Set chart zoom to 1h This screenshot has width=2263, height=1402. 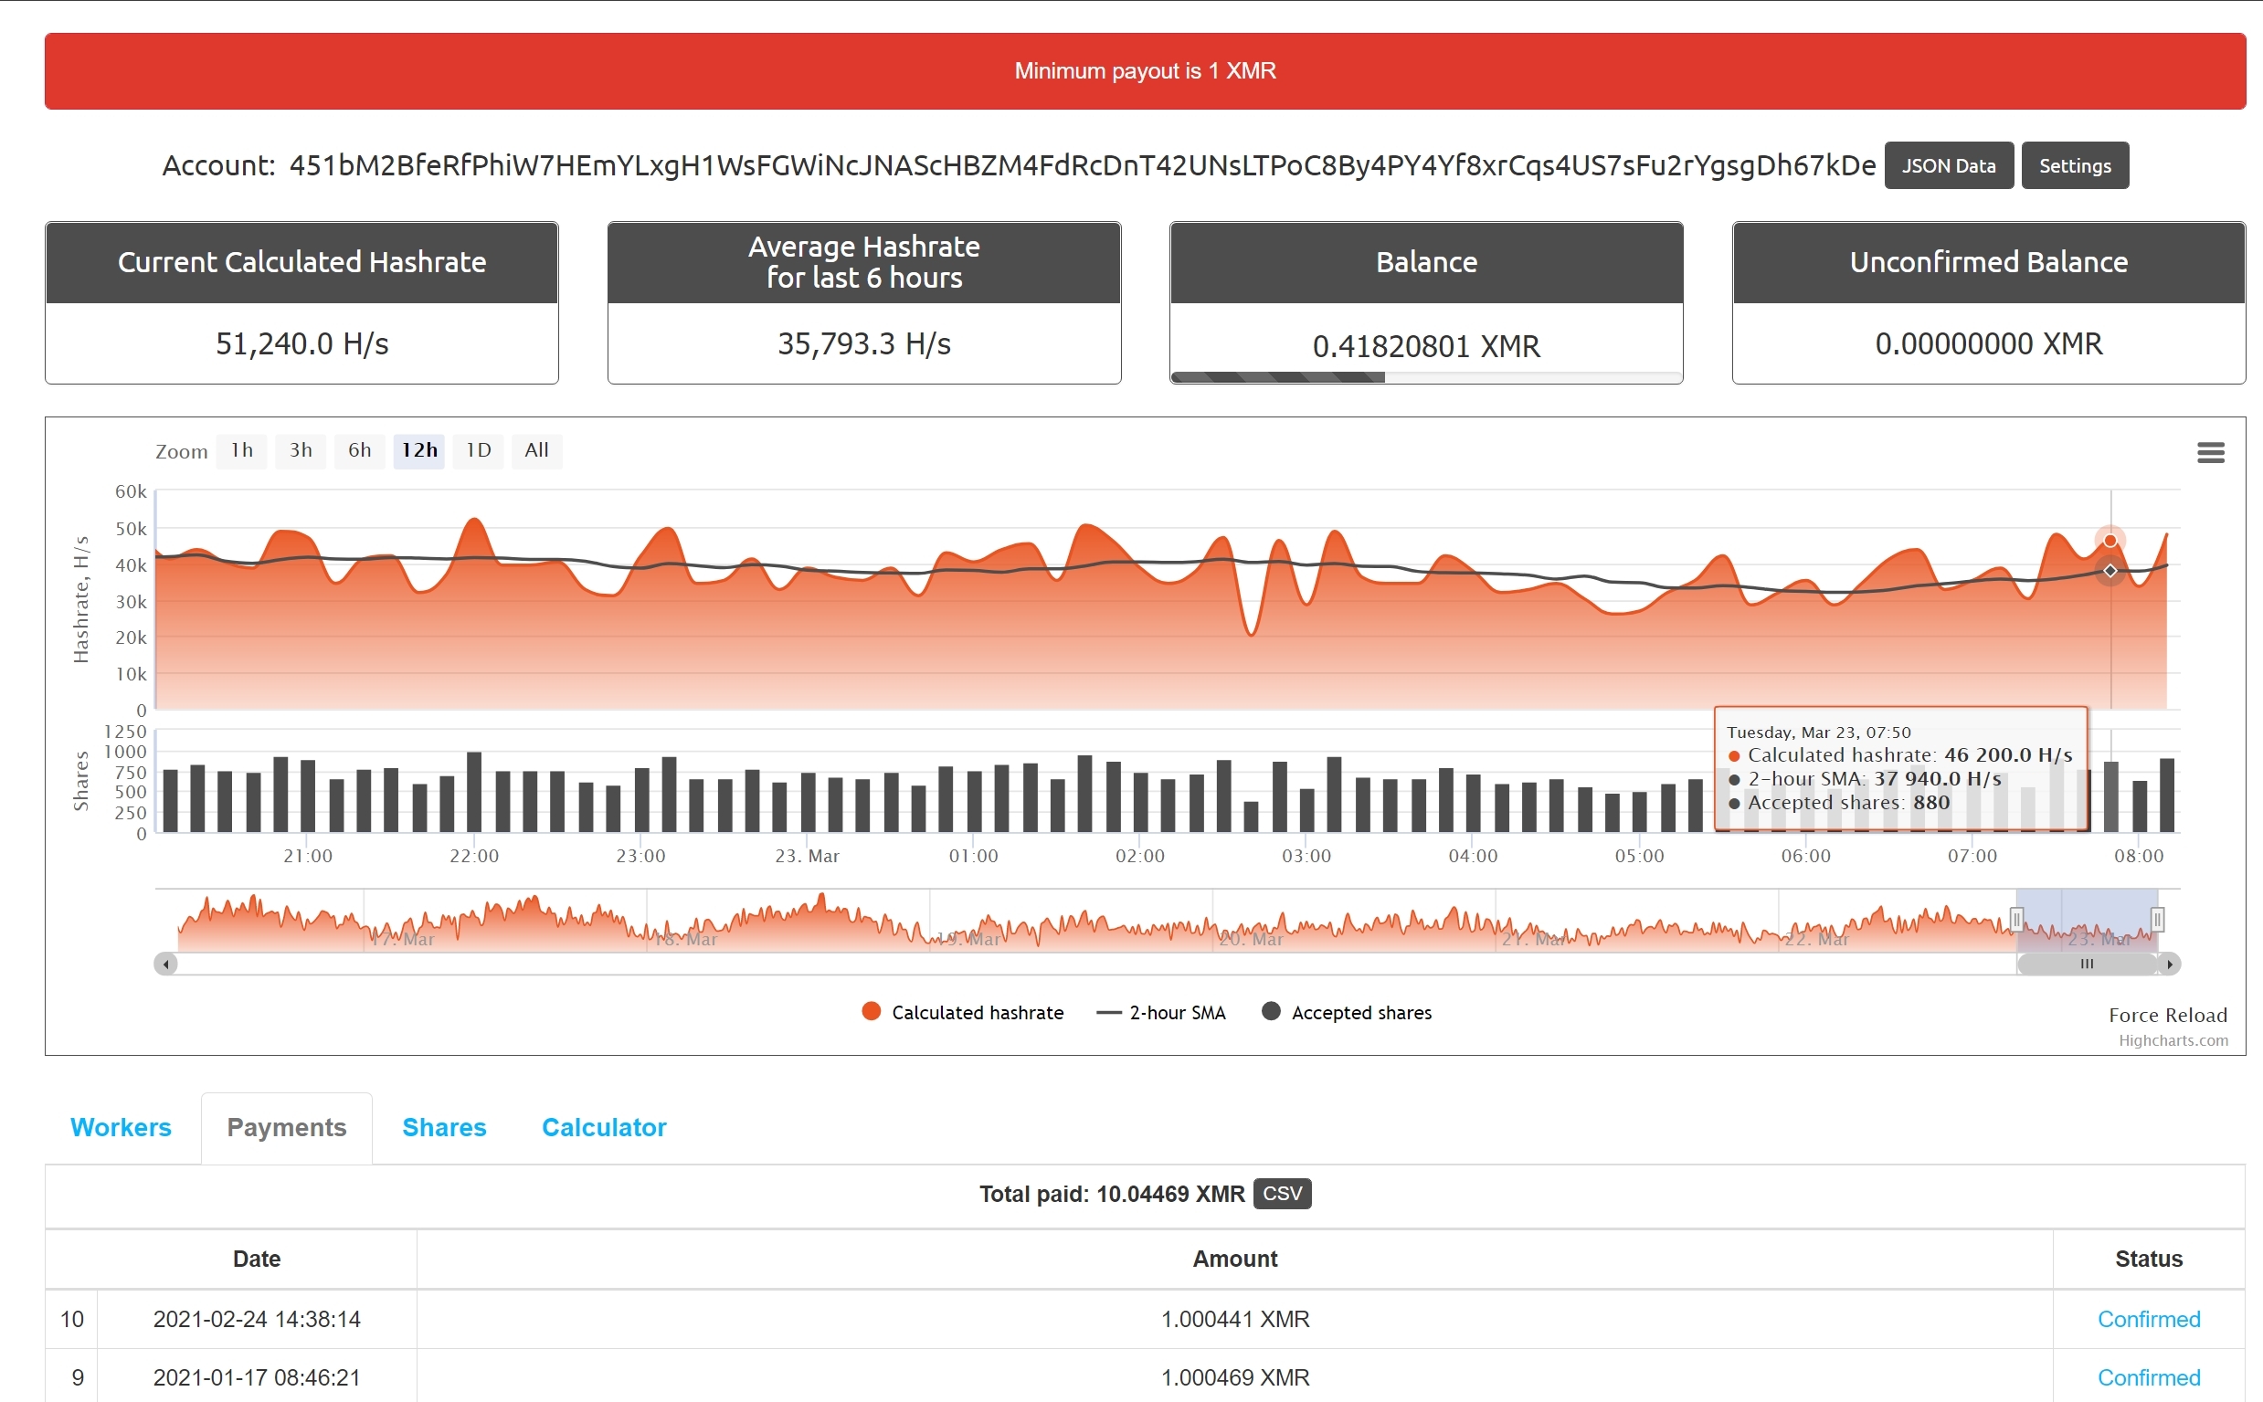(x=242, y=450)
